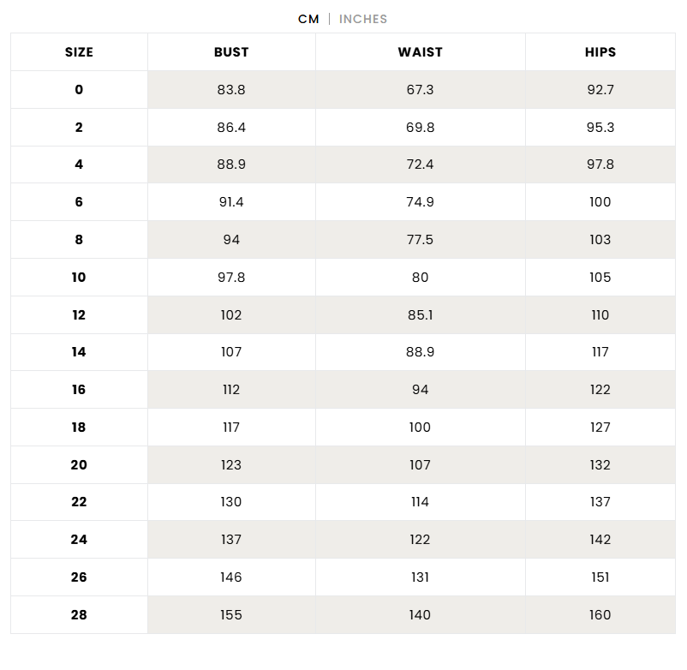Select the size 0 row label
687x670 pixels.
point(79,90)
